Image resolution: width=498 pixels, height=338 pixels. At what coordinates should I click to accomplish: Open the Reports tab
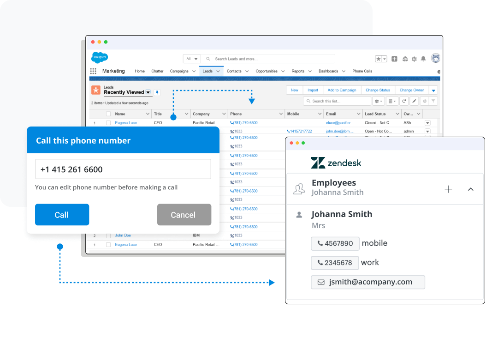(298, 71)
